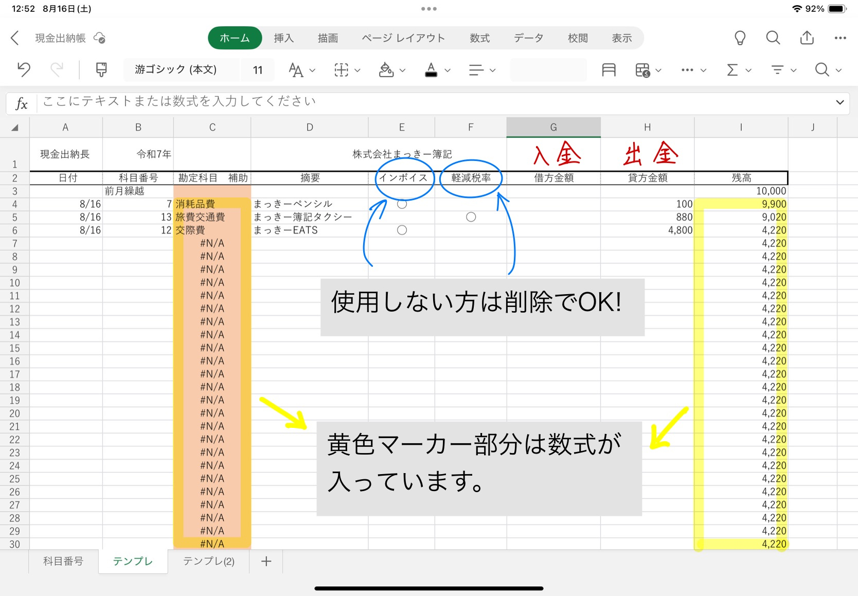This screenshot has height=596, width=858.
Task: Tap the cell styles icon
Action: click(x=609, y=70)
